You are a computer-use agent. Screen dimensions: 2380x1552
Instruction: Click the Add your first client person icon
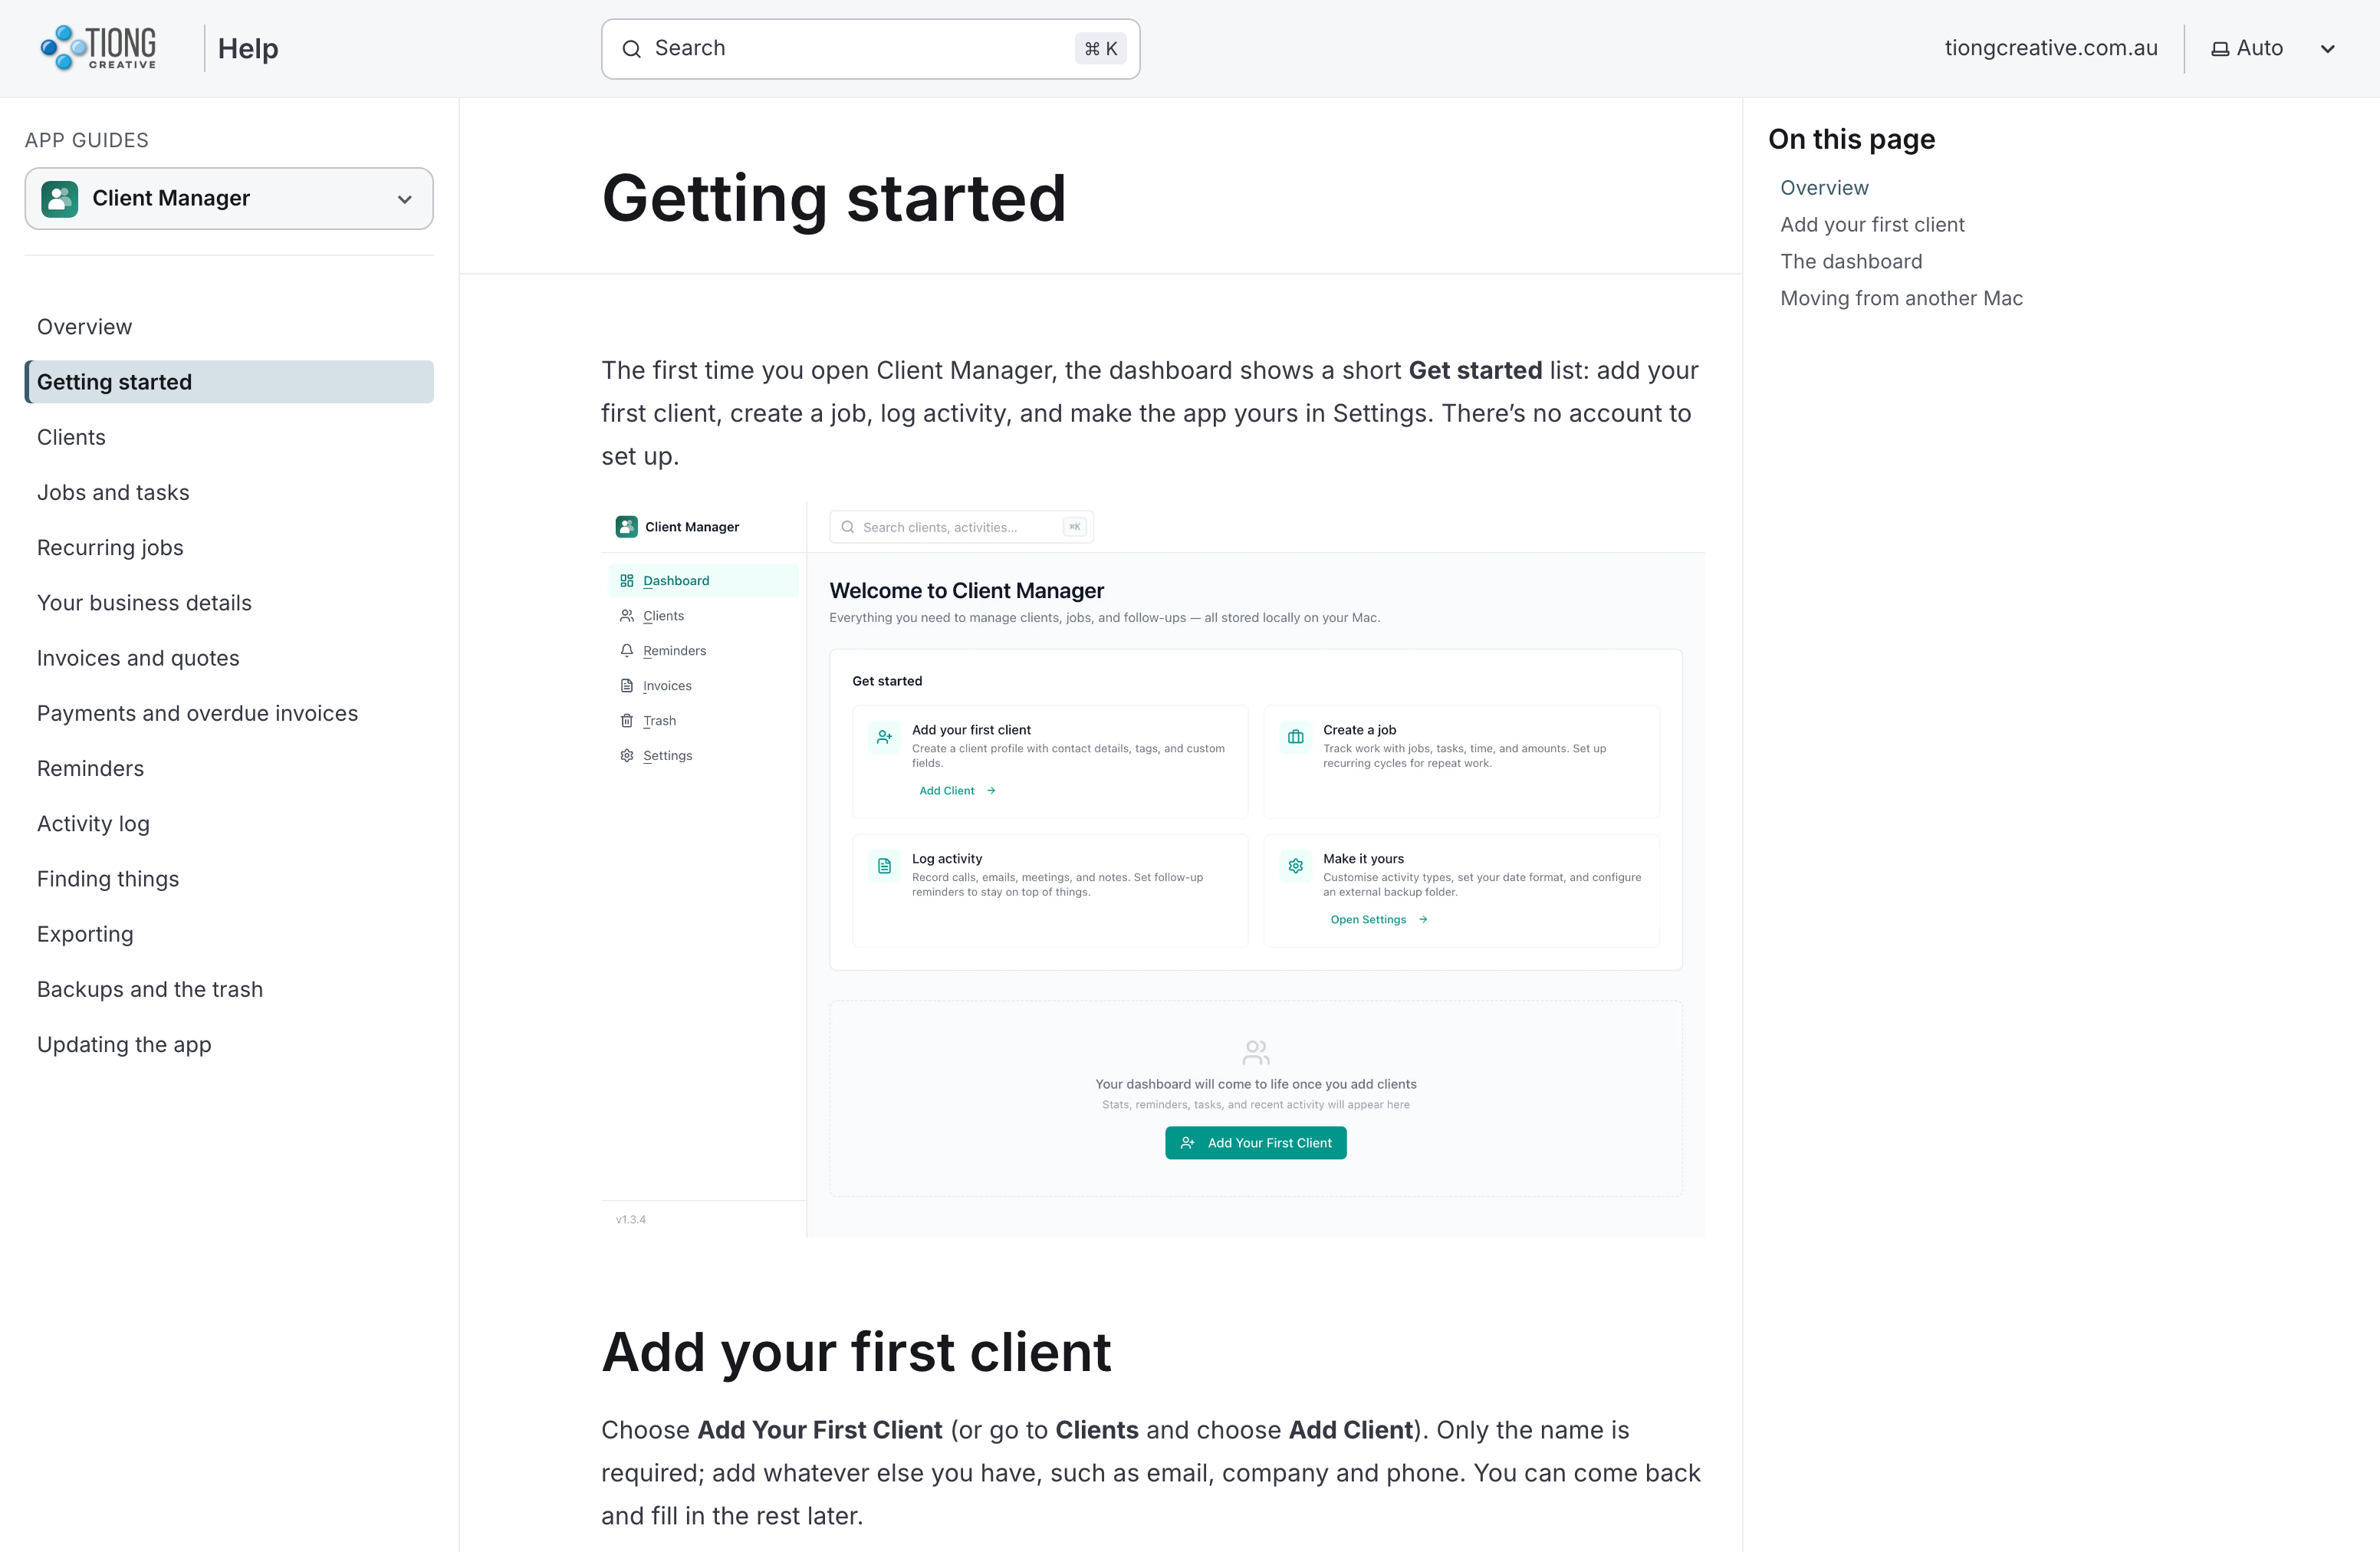884,737
